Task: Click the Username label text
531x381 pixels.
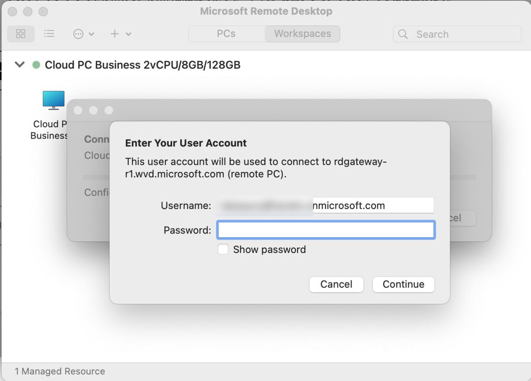Action: click(x=186, y=206)
